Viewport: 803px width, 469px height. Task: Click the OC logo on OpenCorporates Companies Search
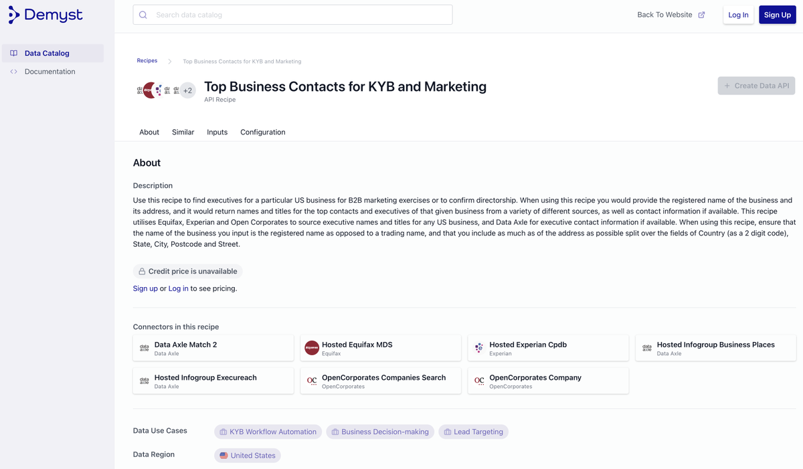[x=312, y=381]
